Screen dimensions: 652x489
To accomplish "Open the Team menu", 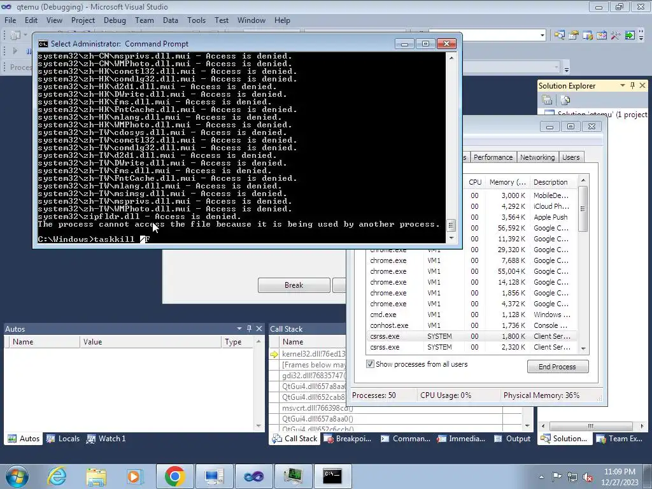I will (144, 20).
